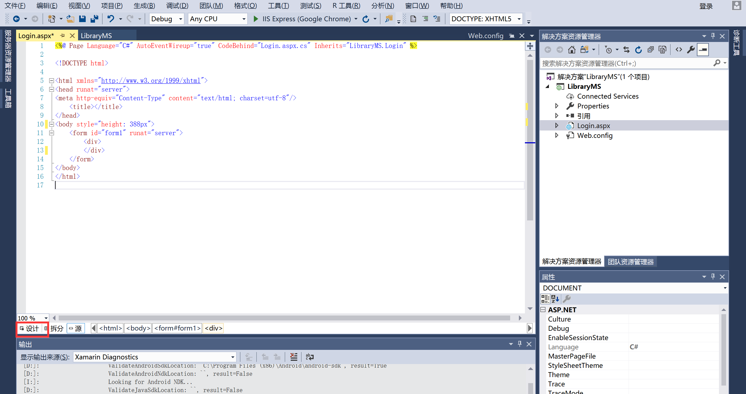Click the Navigate Back arrow icon
This screenshot has width=746, height=394.
coord(18,19)
